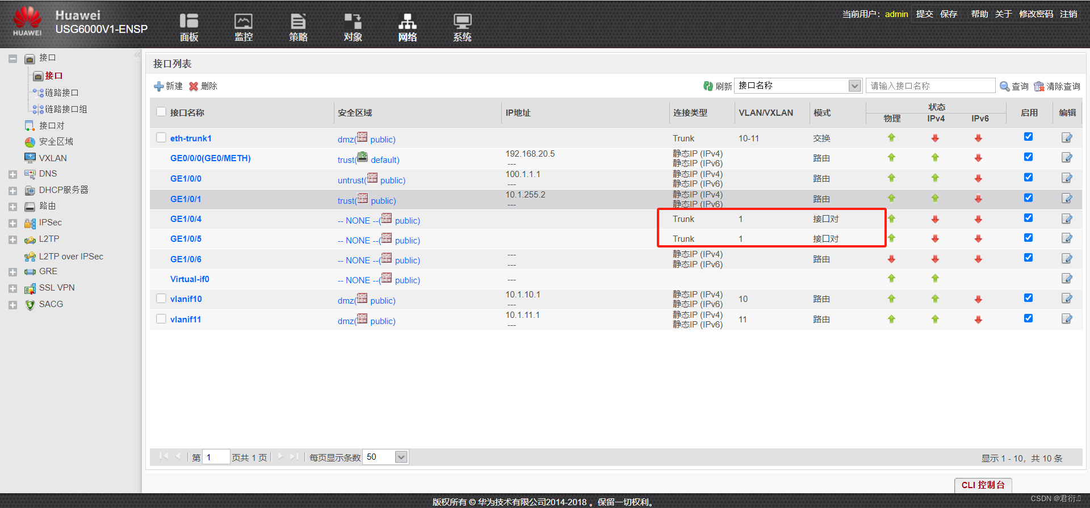
Task: Select L2TP over IPSec in the sidebar
Action: 71,257
